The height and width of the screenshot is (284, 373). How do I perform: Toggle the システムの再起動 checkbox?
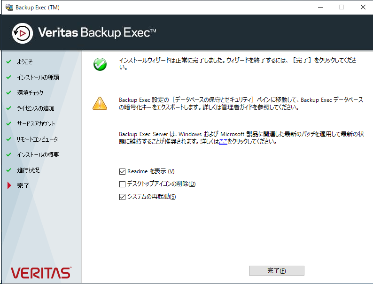(122, 197)
